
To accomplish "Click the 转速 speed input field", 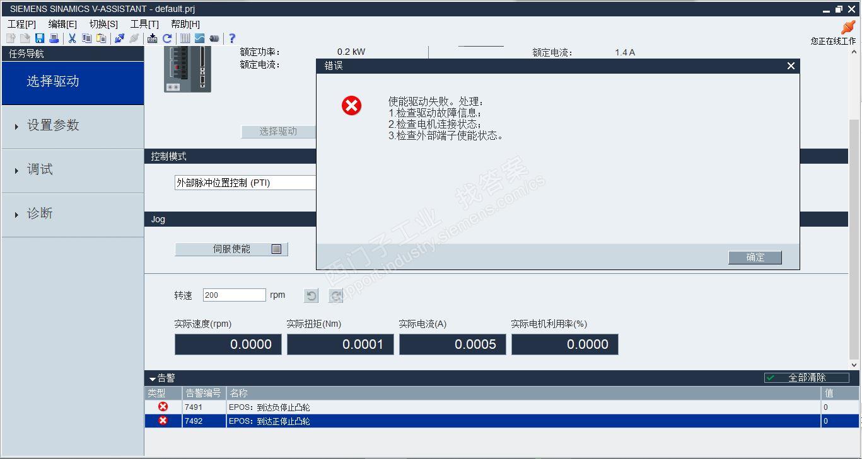I will 235,295.
